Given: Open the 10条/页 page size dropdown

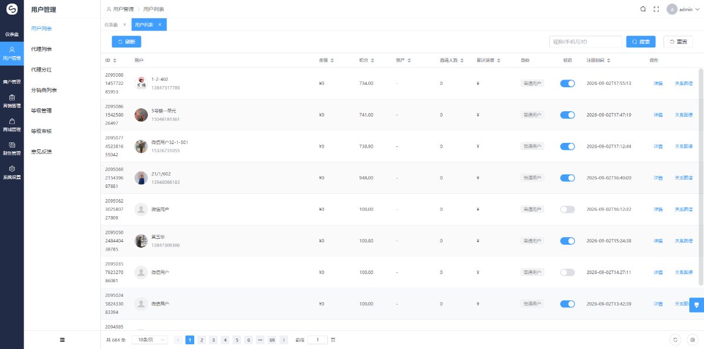Looking at the screenshot, I should coord(150,340).
